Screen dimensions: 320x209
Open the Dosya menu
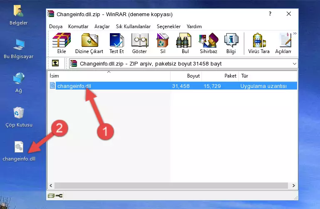tap(56, 27)
